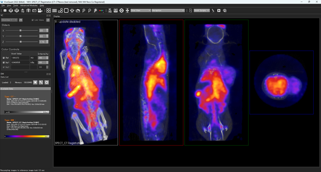Toggle the Link Views checkbox
The image size is (321, 172).
(33, 20)
